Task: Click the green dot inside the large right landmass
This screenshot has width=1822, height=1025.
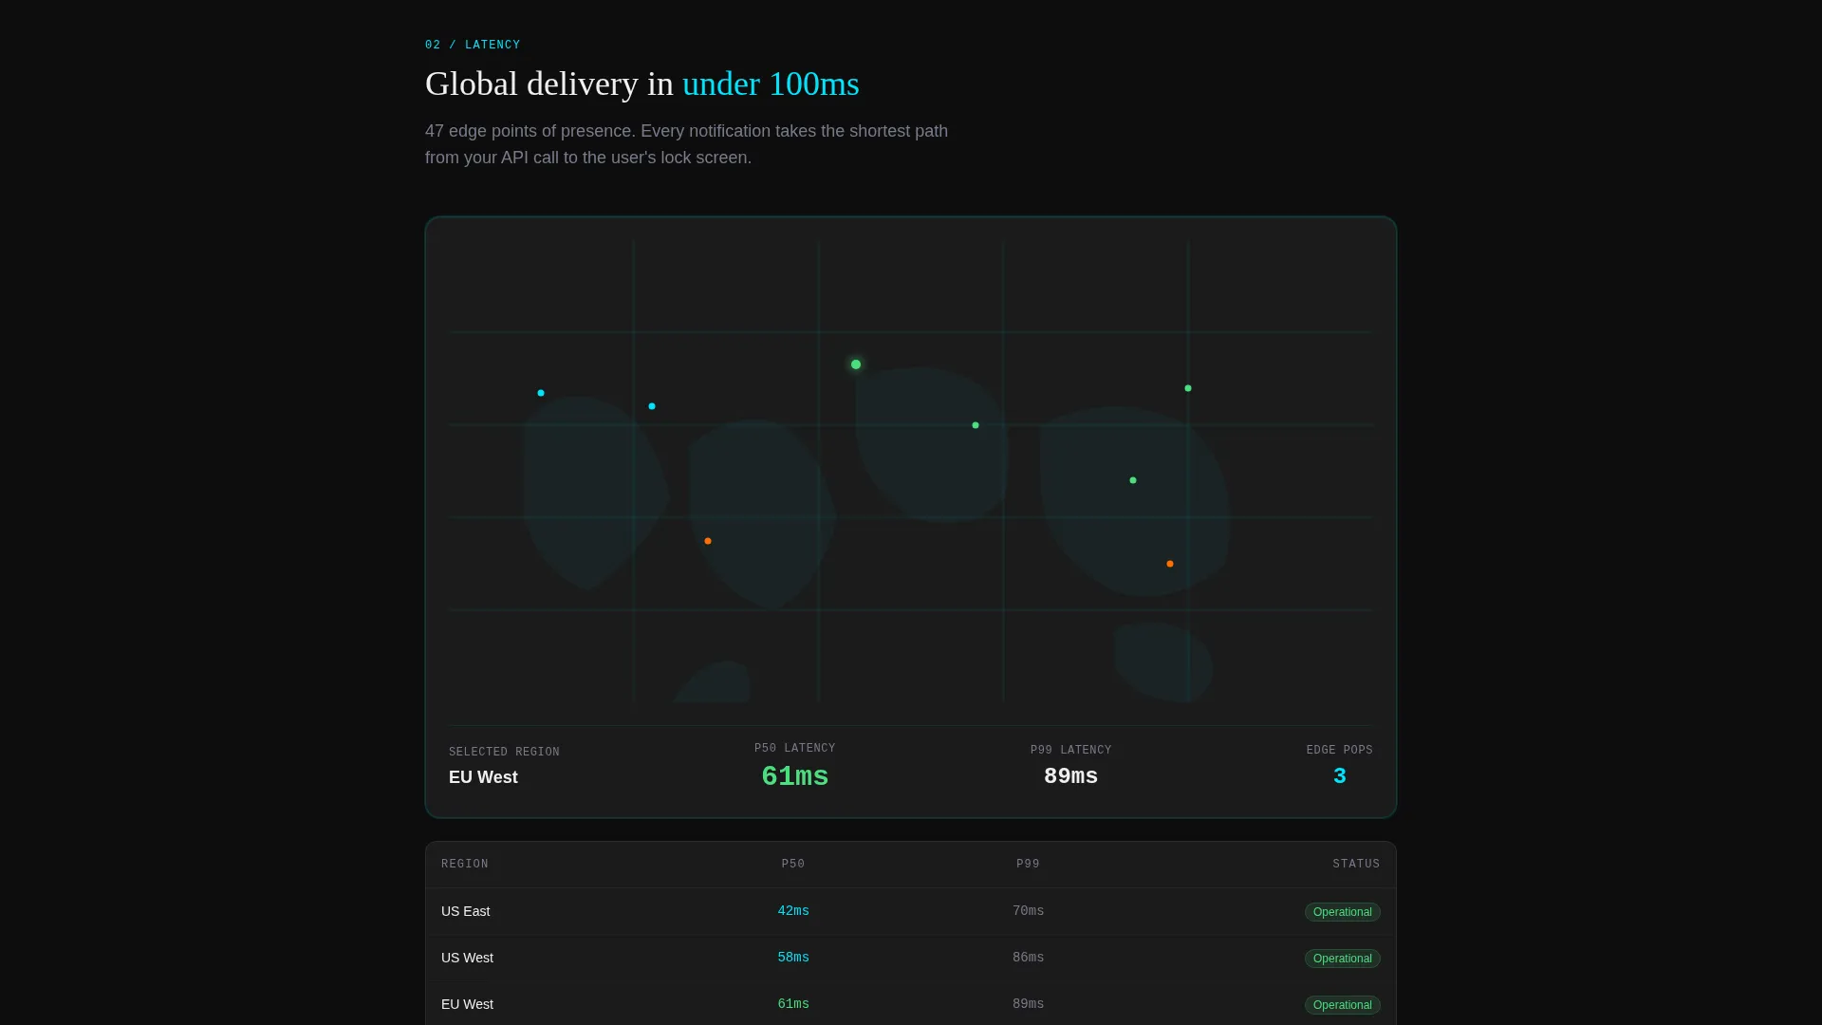Action: 1133,480
